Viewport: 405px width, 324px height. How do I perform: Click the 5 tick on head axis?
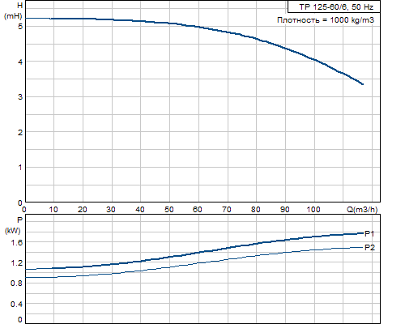click(x=20, y=27)
